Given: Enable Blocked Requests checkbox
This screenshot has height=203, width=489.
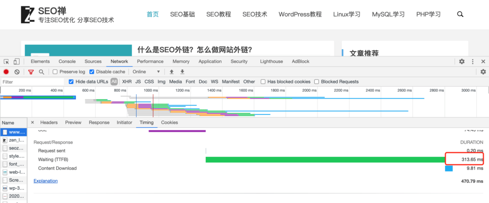Looking at the screenshot, I should (317, 82).
